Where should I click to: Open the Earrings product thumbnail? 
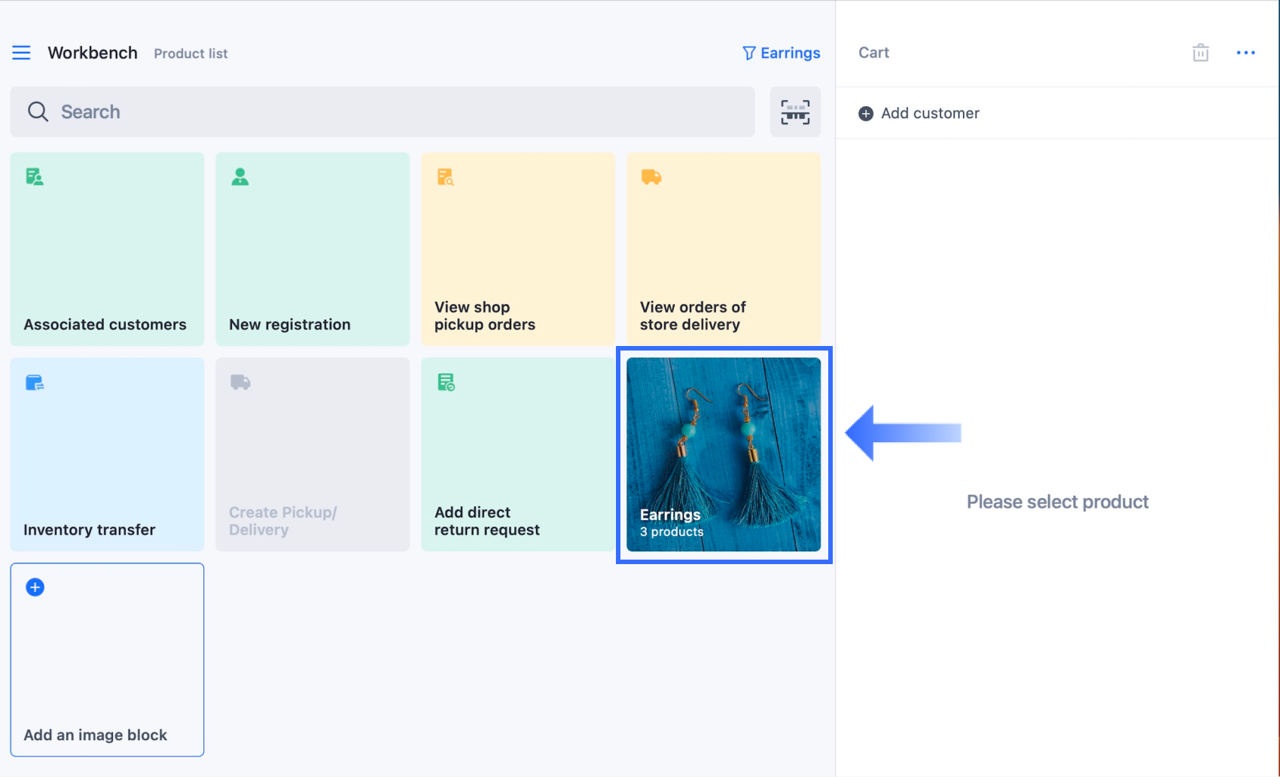tap(724, 454)
